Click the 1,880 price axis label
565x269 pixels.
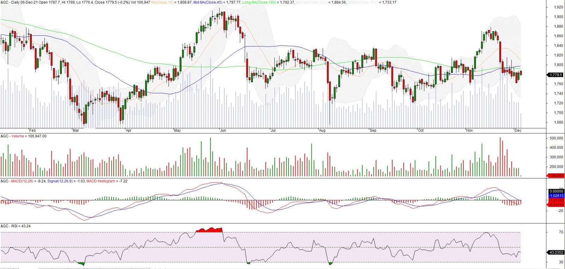tap(558, 26)
